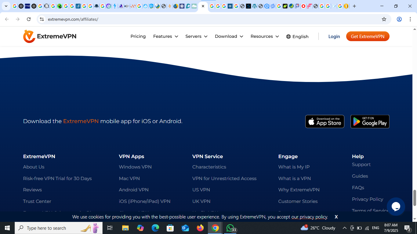417x234 pixels.
Task: Open Android VPN link
Action: 134,190
